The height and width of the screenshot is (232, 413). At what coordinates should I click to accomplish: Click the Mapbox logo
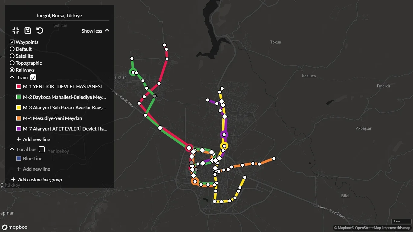click(x=15, y=227)
